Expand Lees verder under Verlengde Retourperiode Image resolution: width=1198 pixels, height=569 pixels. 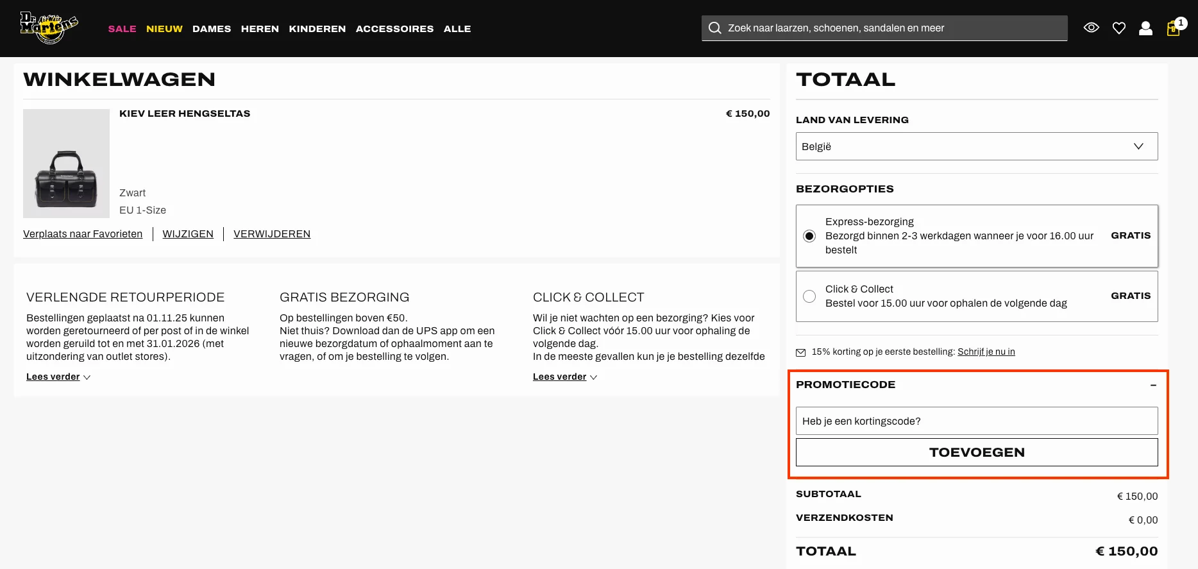click(53, 377)
